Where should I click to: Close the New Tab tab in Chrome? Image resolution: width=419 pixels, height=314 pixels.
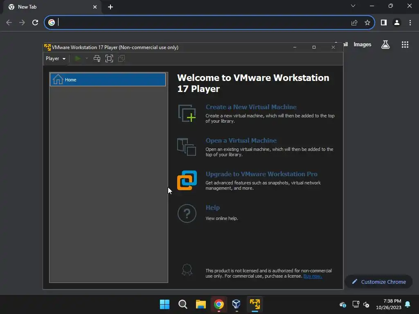(95, 7)
